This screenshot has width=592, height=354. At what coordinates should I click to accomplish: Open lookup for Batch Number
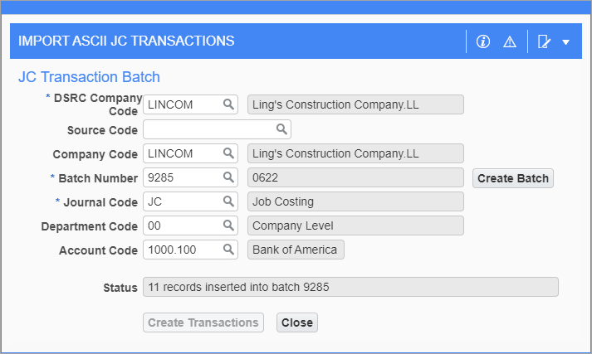click(228, 177)
